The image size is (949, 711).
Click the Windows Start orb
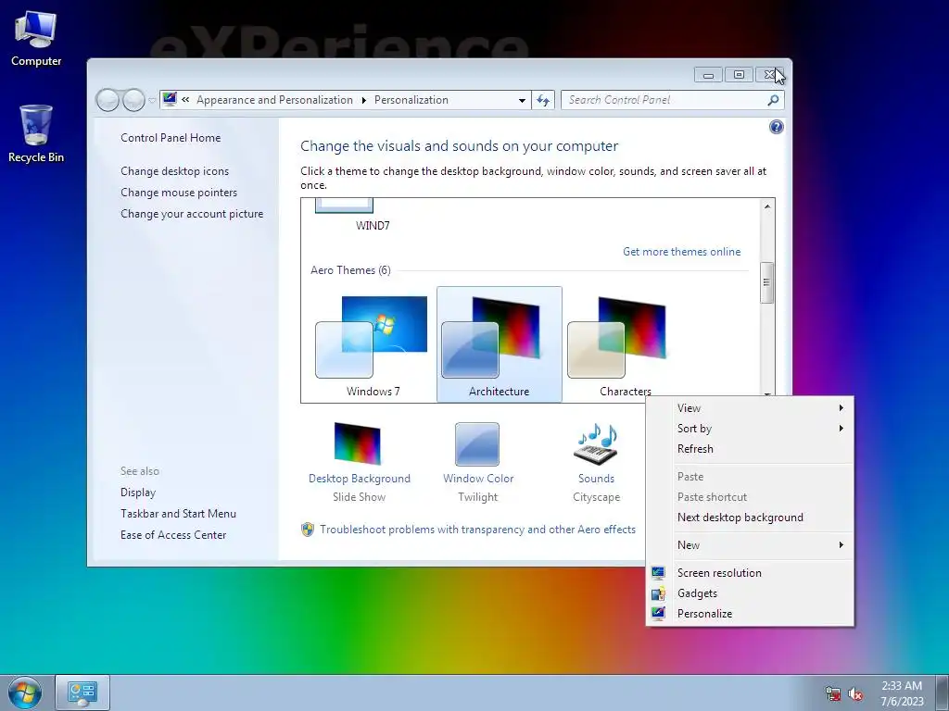(x=25, y=692)
